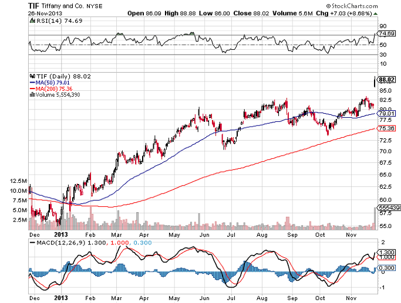This screenshot has height=303, width=401.
Task: Click the red 75.36 moving average tag
Action: tap(386, 128)
